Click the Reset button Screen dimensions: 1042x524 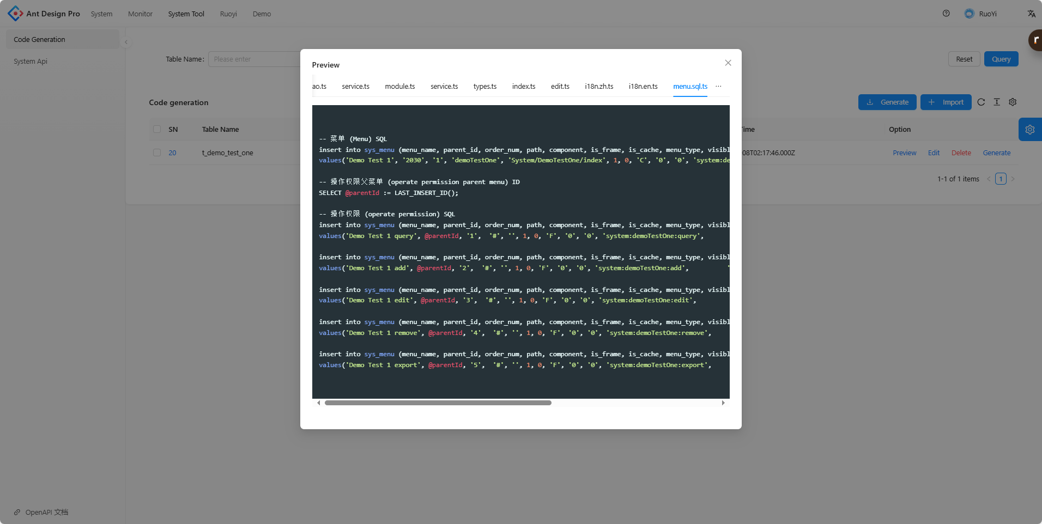964,59
